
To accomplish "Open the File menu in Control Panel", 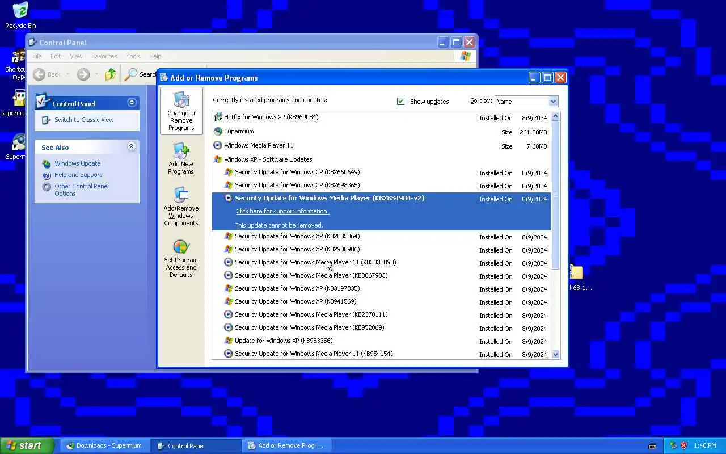I will (37, 56).
